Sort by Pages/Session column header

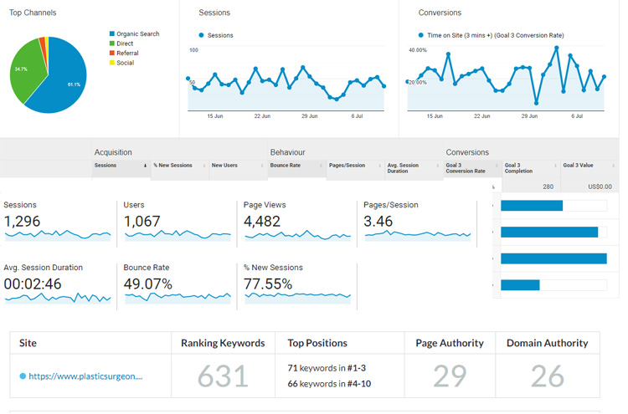point(347,166)
